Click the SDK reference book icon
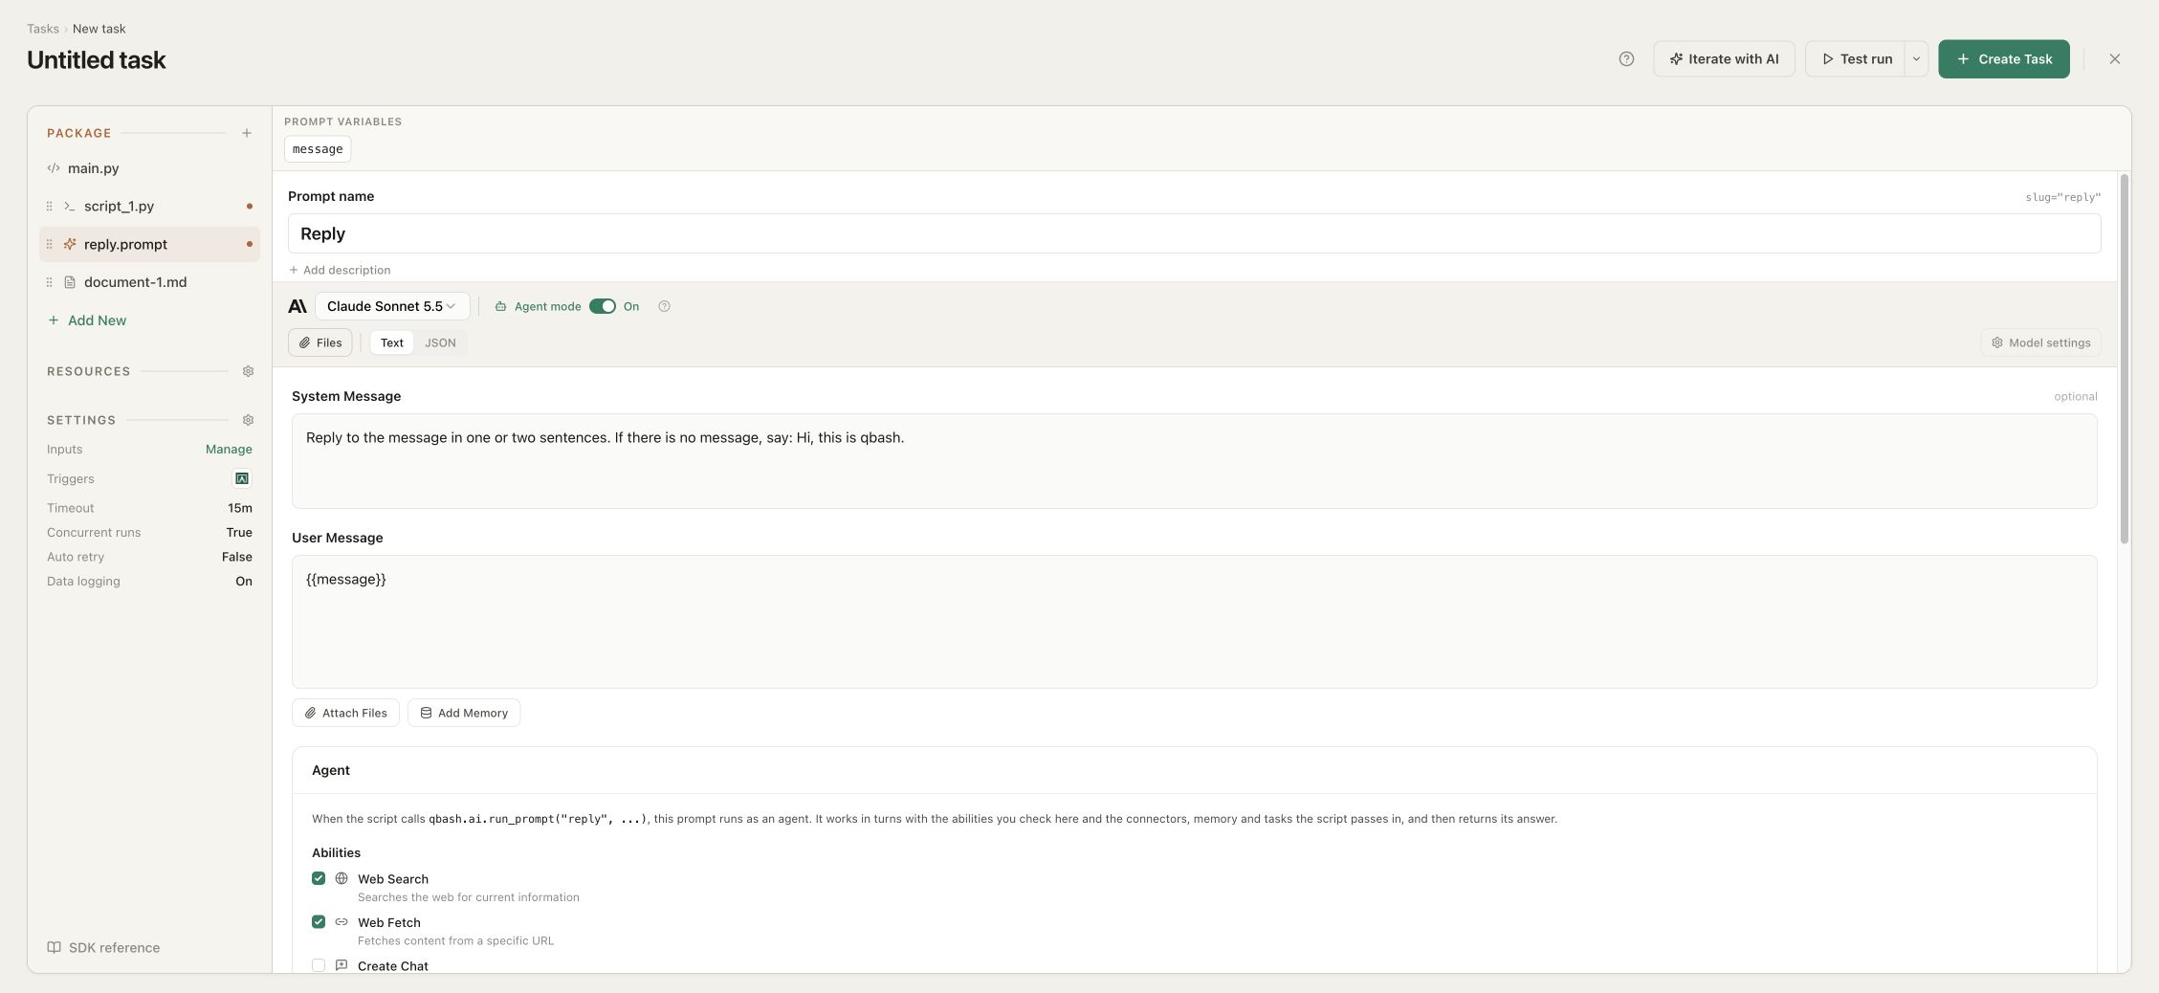The image size is (2159, 993). click(55, 948)
